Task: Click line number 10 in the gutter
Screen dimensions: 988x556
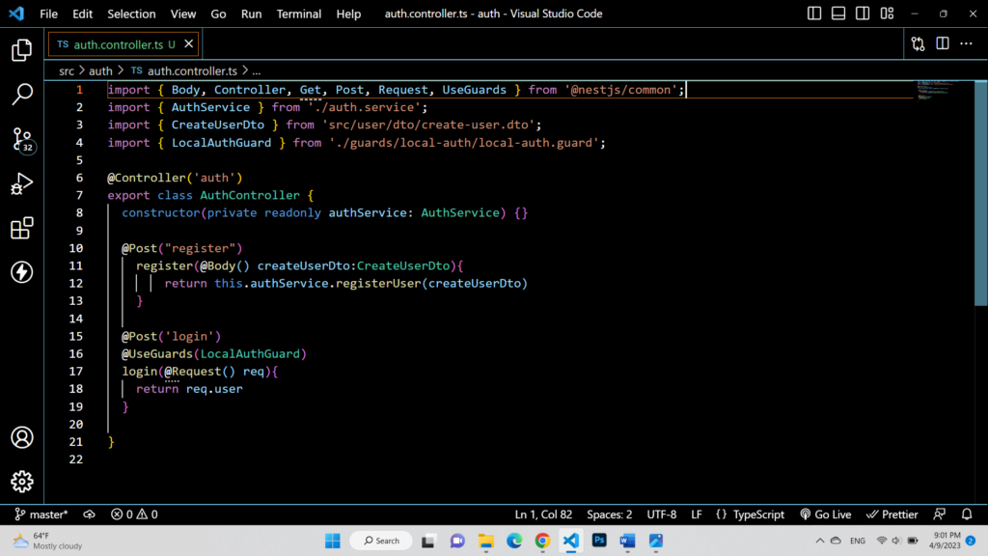Action: pyautogui.click(x=75, y=248)
